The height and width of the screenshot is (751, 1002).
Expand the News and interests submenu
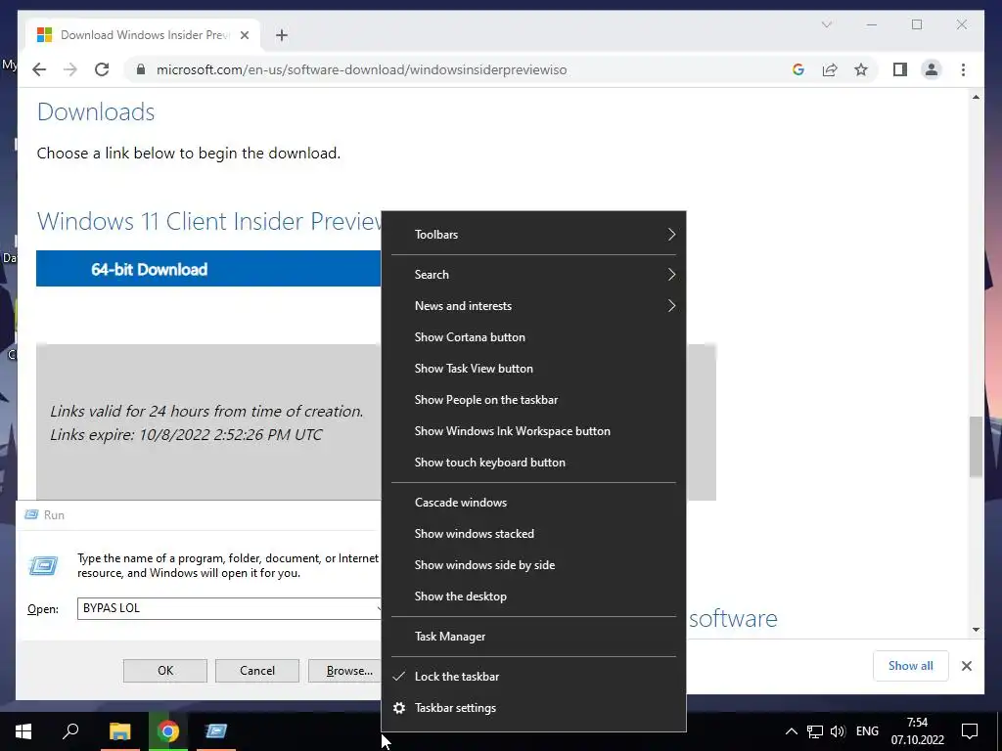(533, 306)
